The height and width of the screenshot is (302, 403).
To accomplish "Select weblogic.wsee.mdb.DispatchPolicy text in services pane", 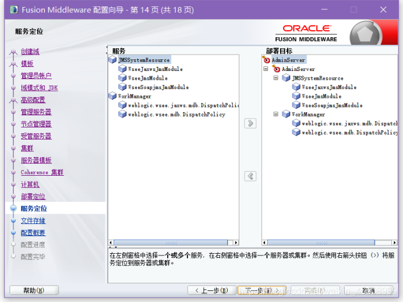I will point(176,114).
